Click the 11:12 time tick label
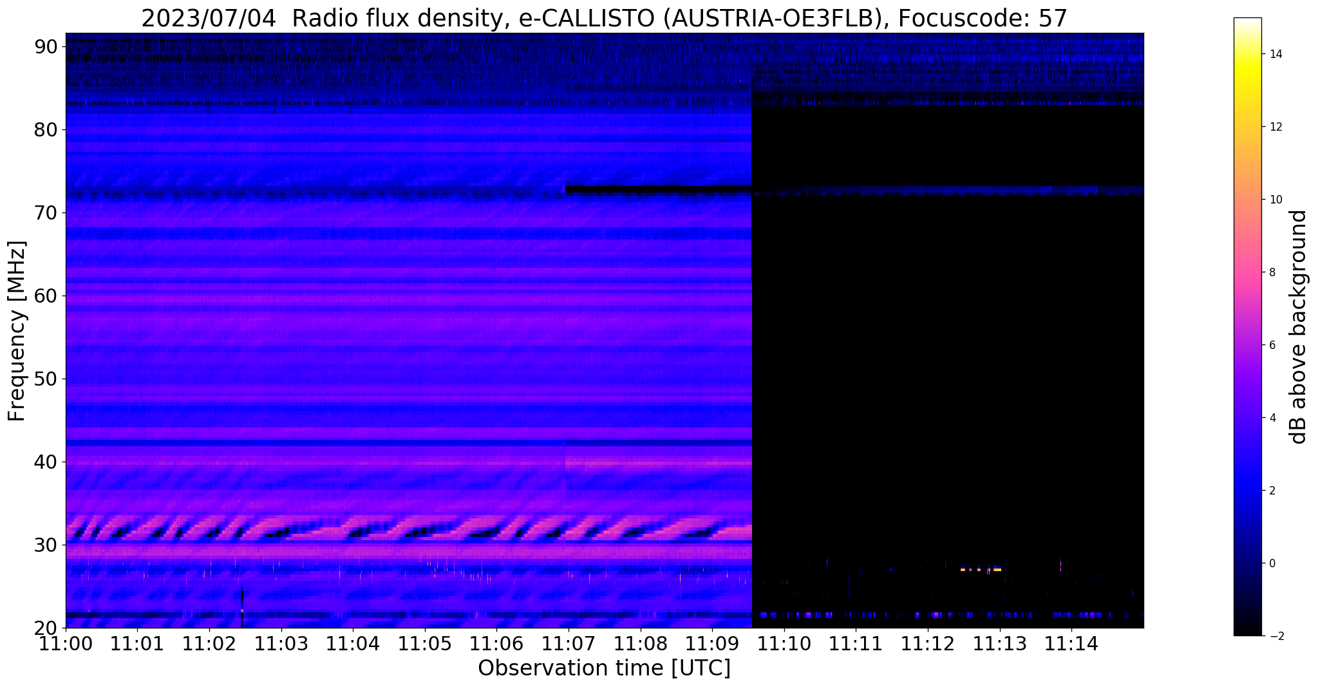The height and width of the screenshot is (687, 1318). [x=928, y=643]
